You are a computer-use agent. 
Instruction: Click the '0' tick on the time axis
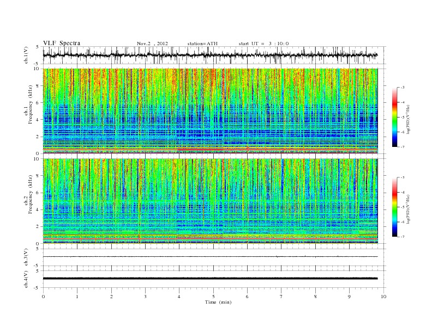point(43,297)
